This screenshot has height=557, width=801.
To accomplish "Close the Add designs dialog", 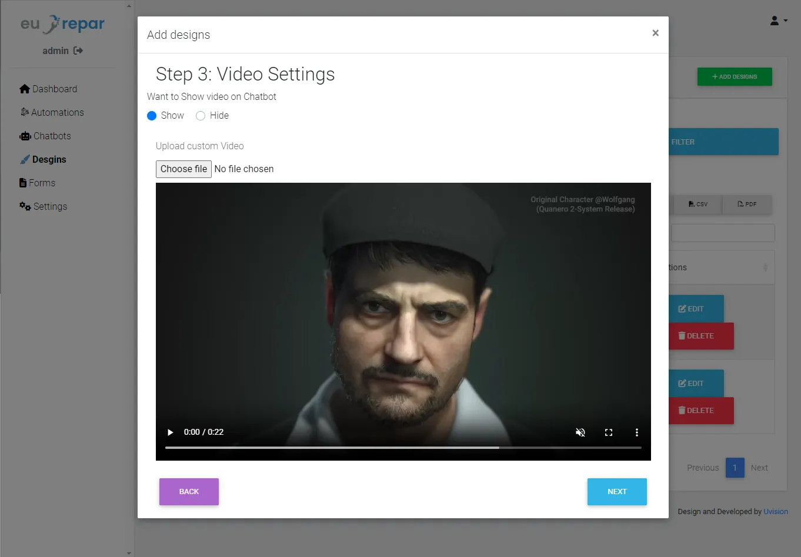I will coord(655,33).
